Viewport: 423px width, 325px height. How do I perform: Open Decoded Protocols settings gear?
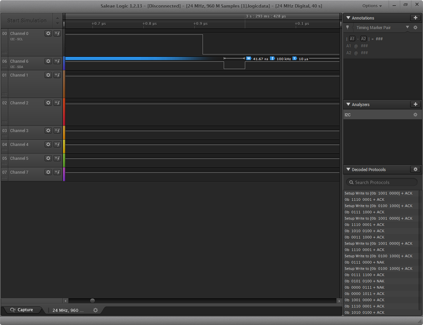tap(415, 170)
